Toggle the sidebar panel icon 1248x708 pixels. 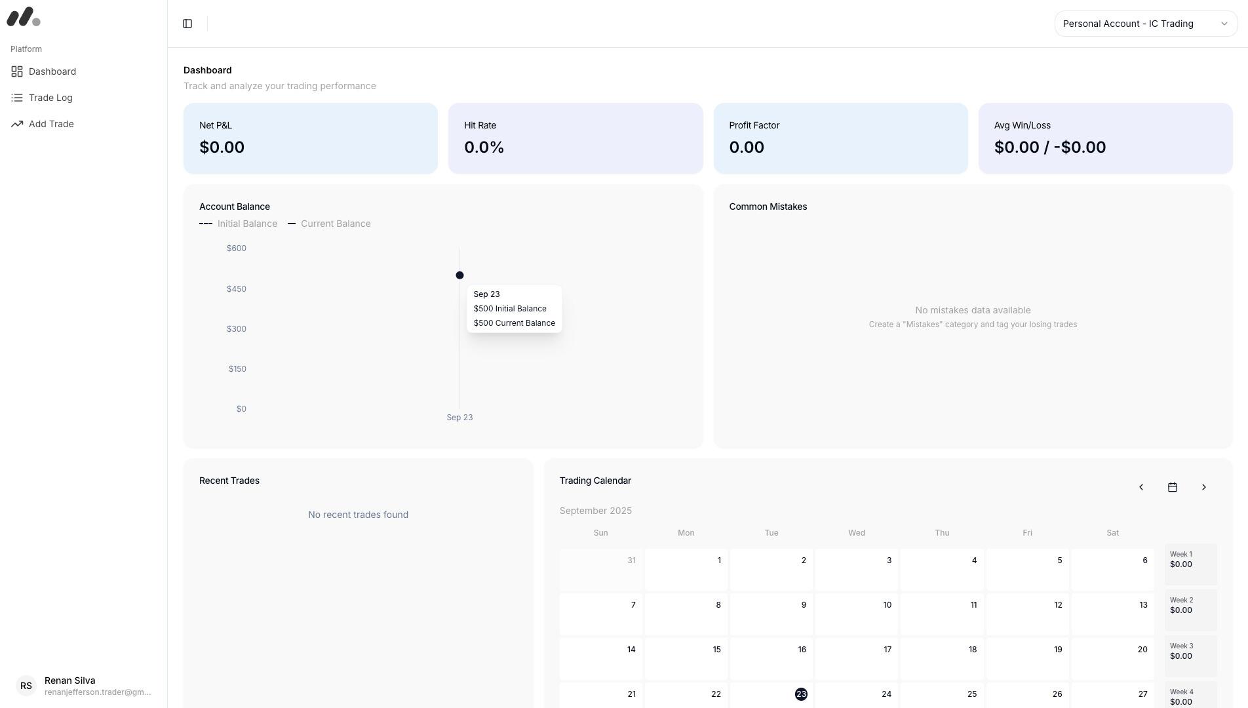(187, 24)
